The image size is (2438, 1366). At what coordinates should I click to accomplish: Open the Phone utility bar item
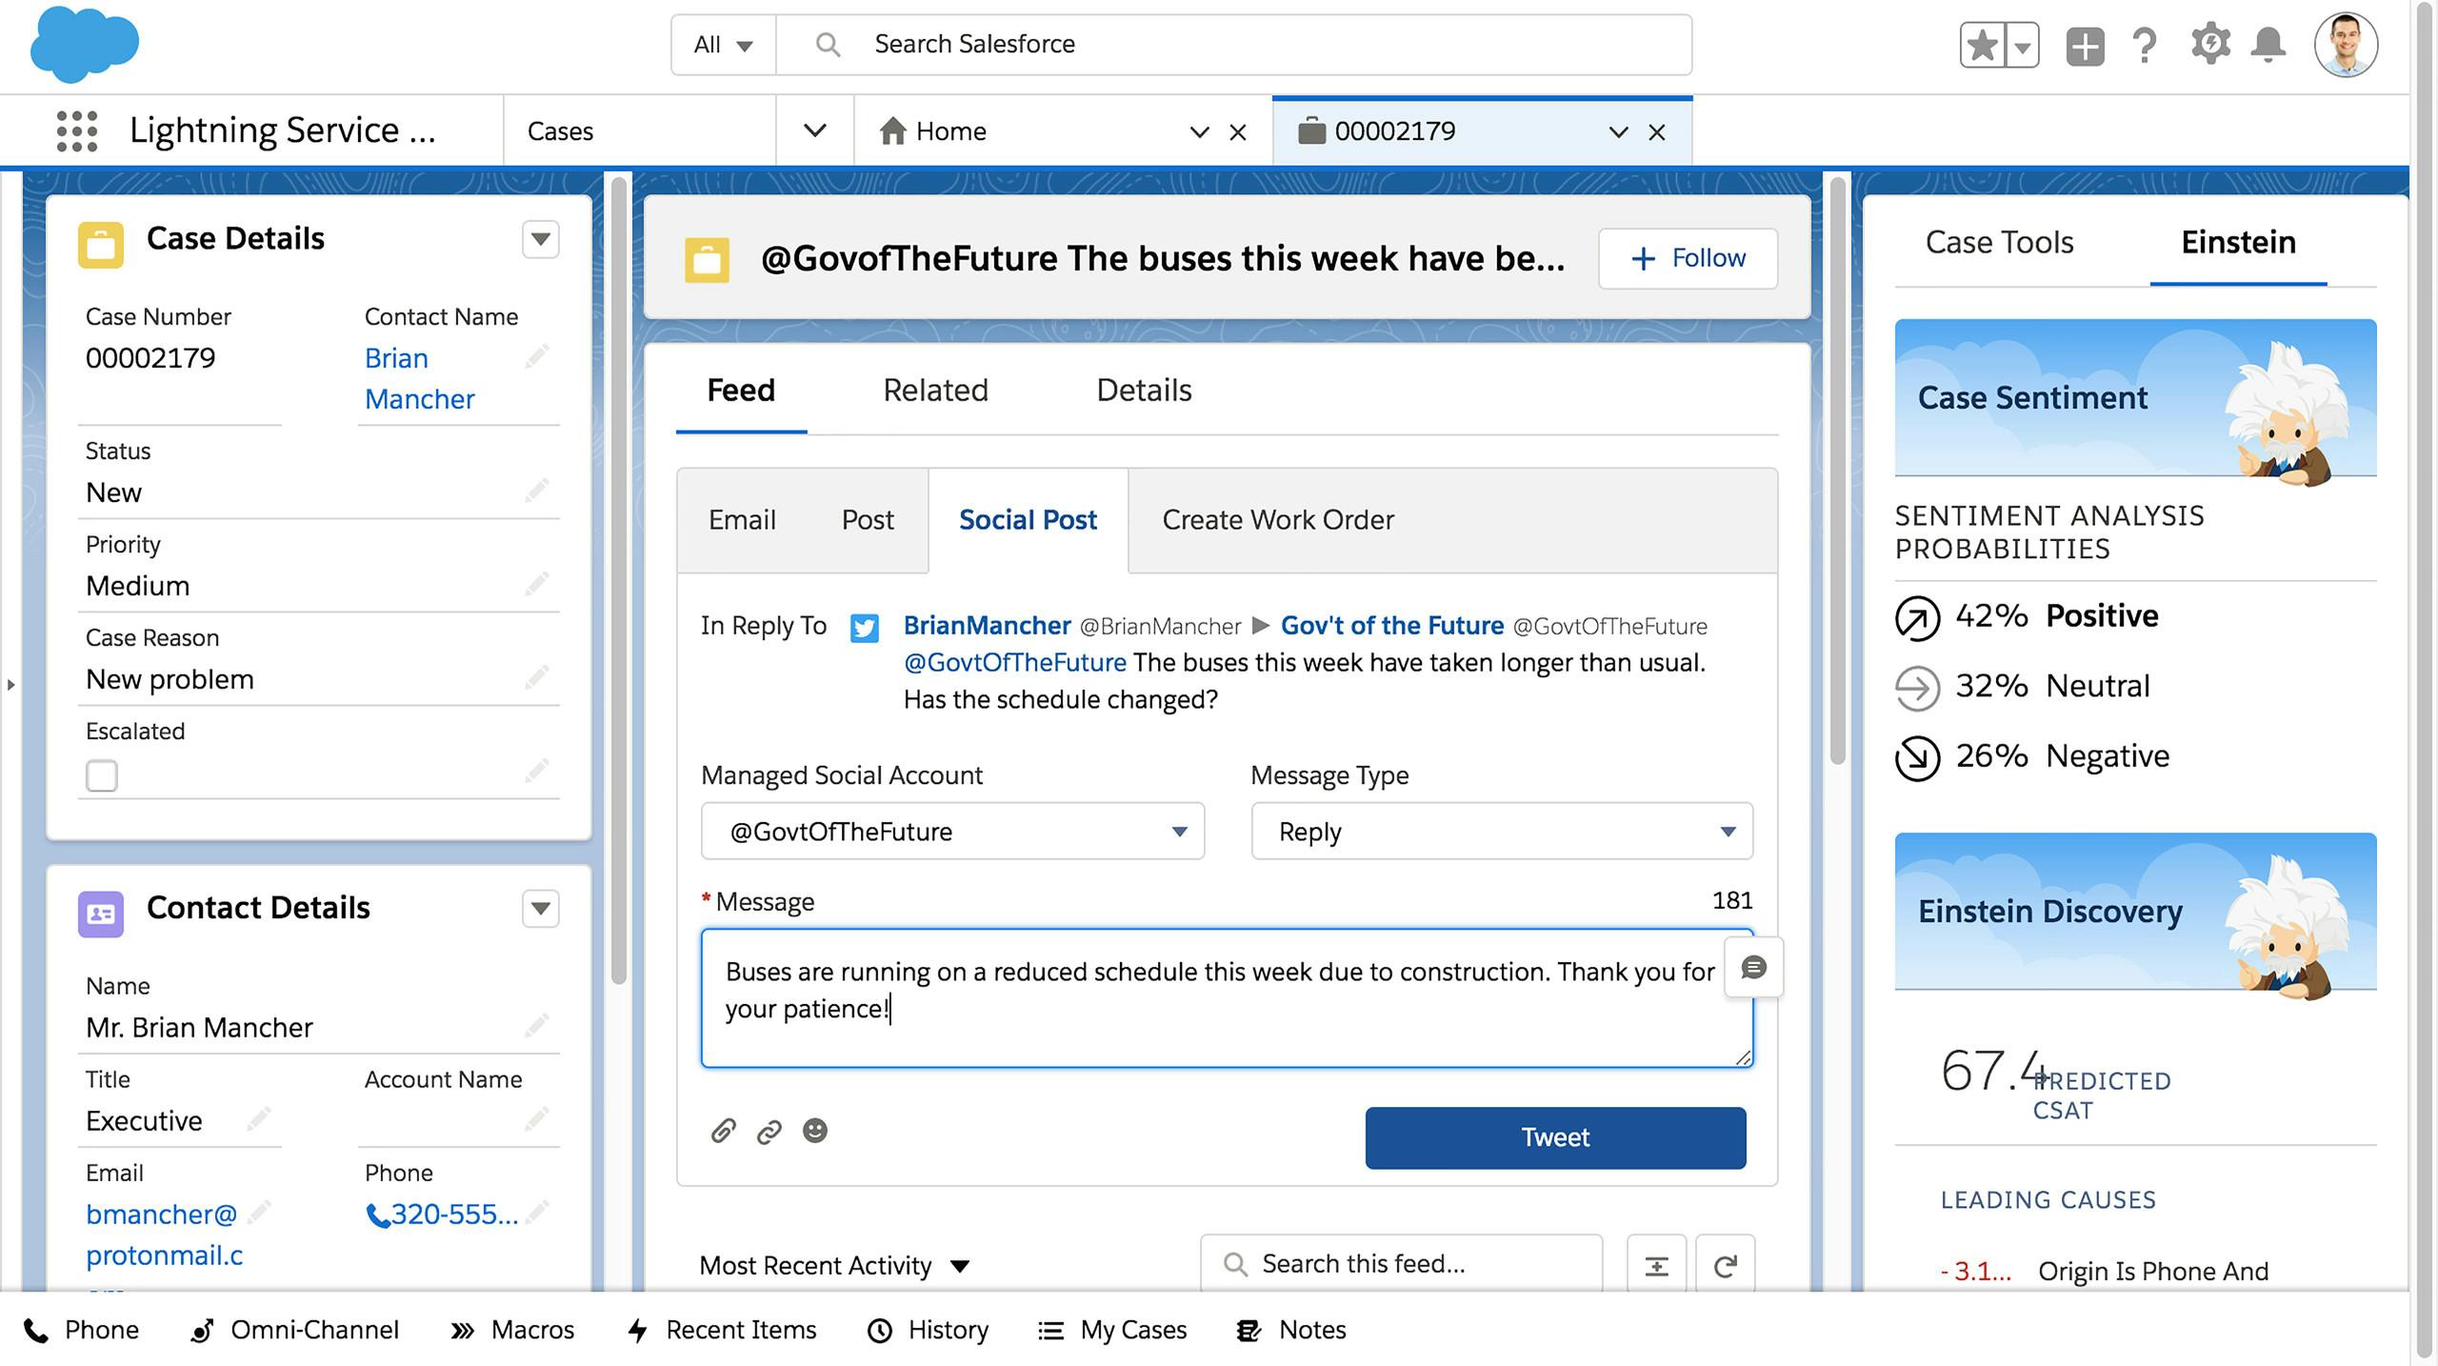(81, 1330)
